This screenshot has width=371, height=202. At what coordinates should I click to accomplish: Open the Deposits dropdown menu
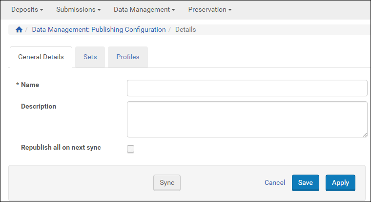click(27, 9)
